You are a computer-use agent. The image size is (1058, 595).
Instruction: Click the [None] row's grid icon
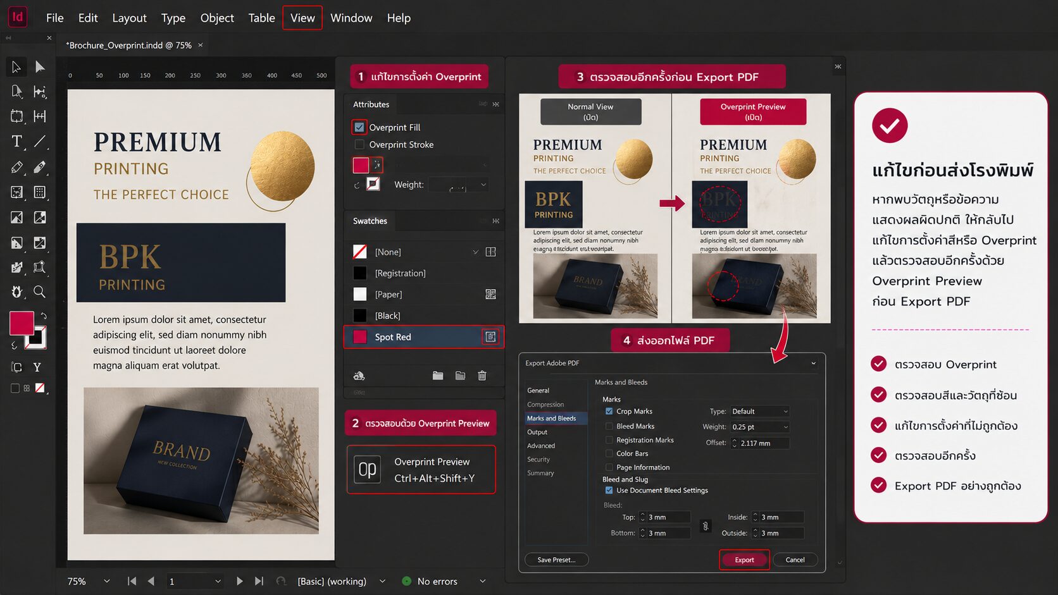point(490,252)
